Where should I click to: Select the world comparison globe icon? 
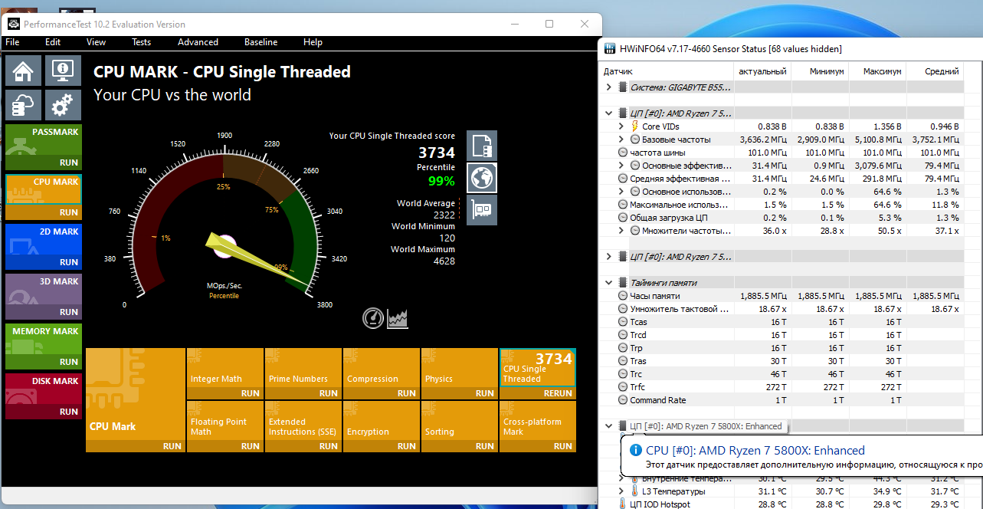point(481,178)
